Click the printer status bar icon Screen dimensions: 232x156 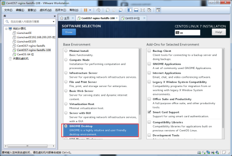pos(213,153)
